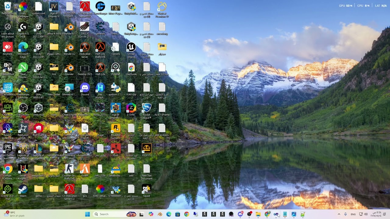Click the Z-SYNC desktop icon
Screen dimensions: 390x219
[131, 110]
